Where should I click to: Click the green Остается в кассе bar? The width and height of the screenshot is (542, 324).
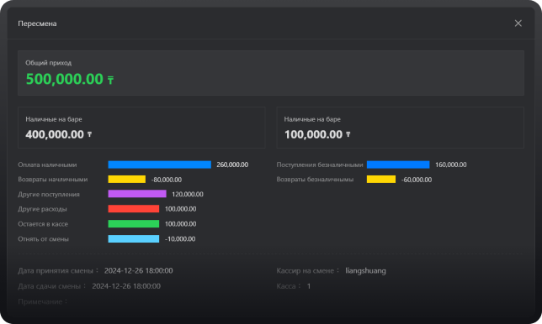[x=134, y=224]
